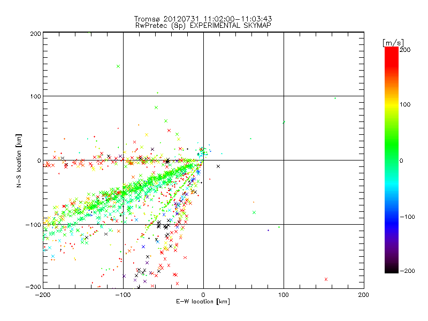Click the velocity colorbar gradient
The height and width of the screenshot is (321, 428).
[392, 160]
